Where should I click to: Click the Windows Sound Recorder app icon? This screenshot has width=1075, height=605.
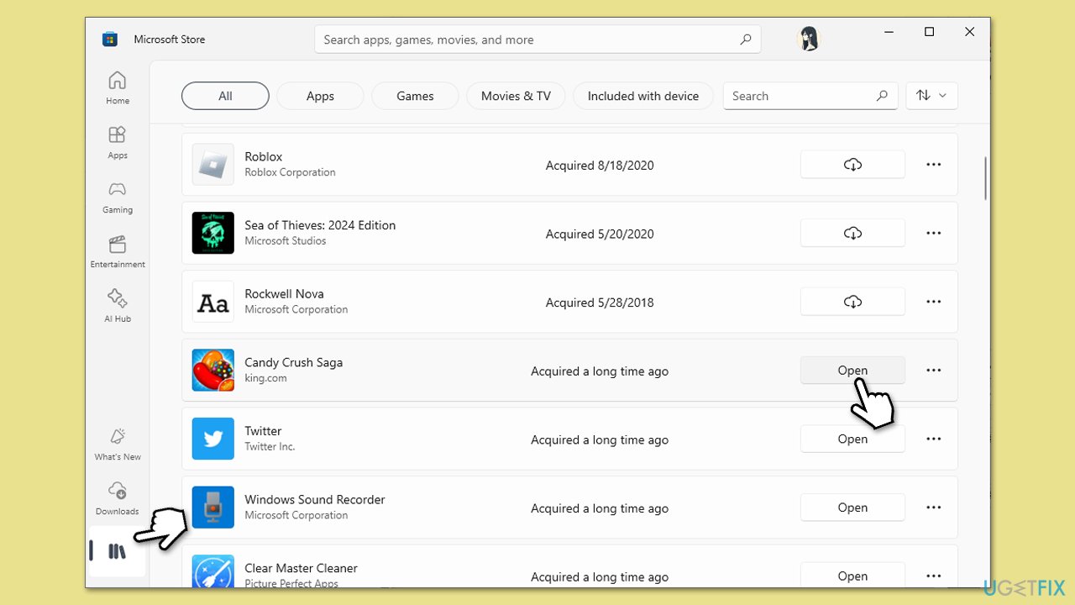213,508
